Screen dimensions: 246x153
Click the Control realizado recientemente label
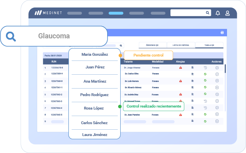pos(154,106)
